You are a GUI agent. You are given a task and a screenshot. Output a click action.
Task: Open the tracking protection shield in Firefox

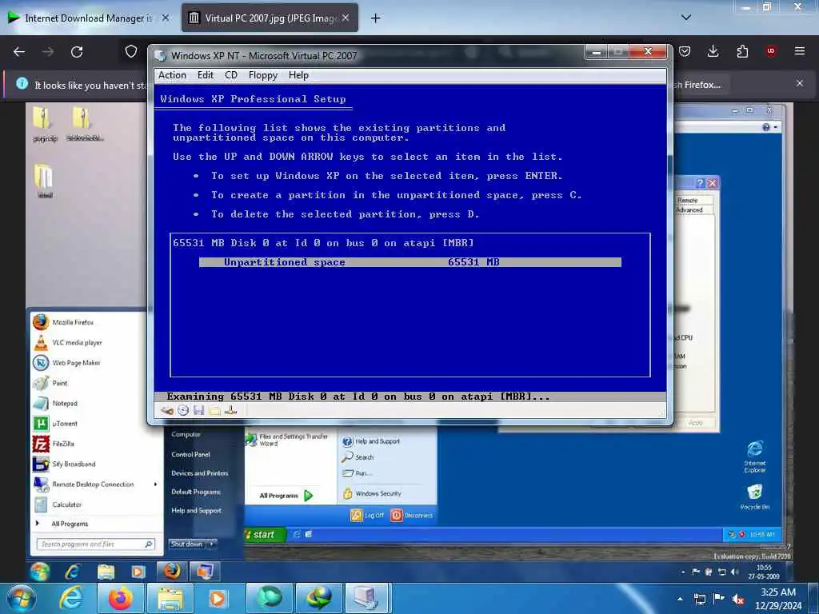coord(131,51)
